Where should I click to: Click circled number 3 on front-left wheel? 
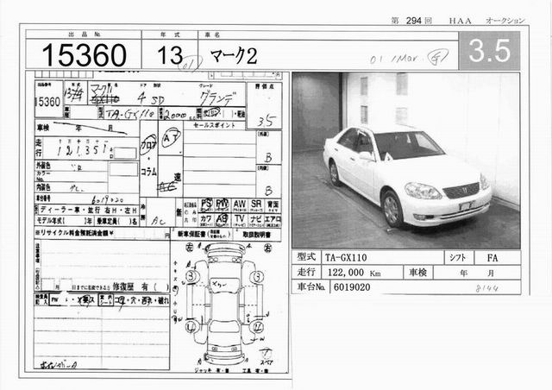192,276
